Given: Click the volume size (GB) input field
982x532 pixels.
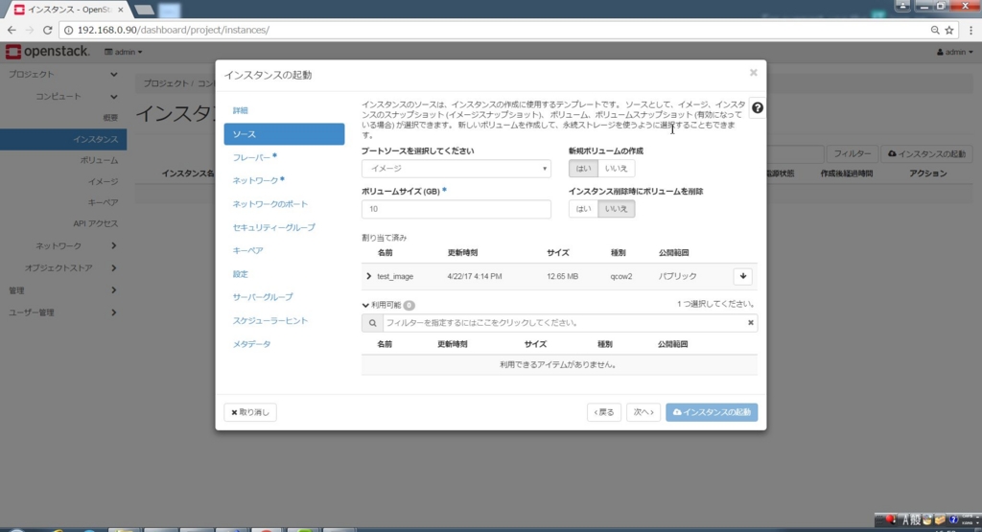Looking at the screenshot, I should click(x=456, y=209).
